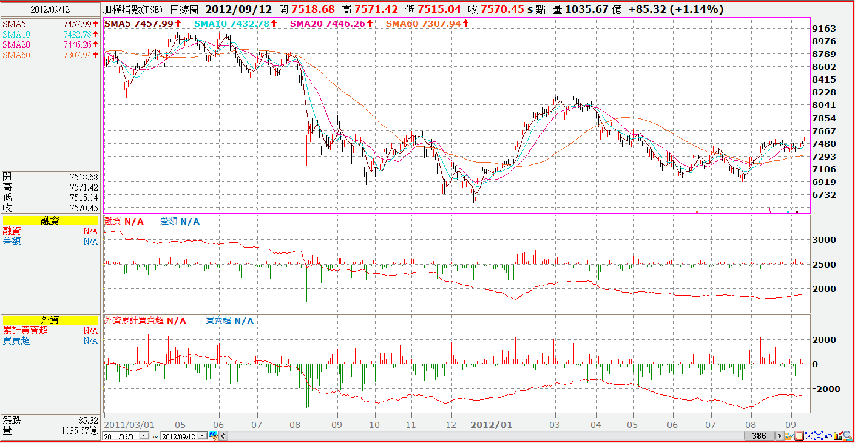Open the chart line-style icon
The width and height of the screenshot is (855, 443).
pos(789,436)
